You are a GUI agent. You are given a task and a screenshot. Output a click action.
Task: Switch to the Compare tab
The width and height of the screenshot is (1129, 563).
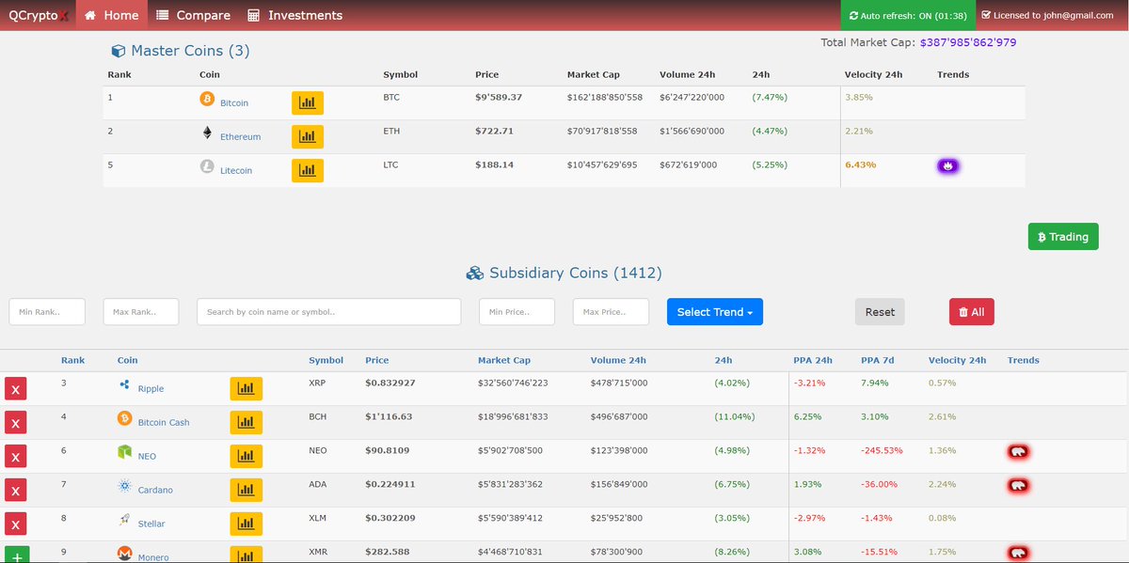(x=193, y=15)
